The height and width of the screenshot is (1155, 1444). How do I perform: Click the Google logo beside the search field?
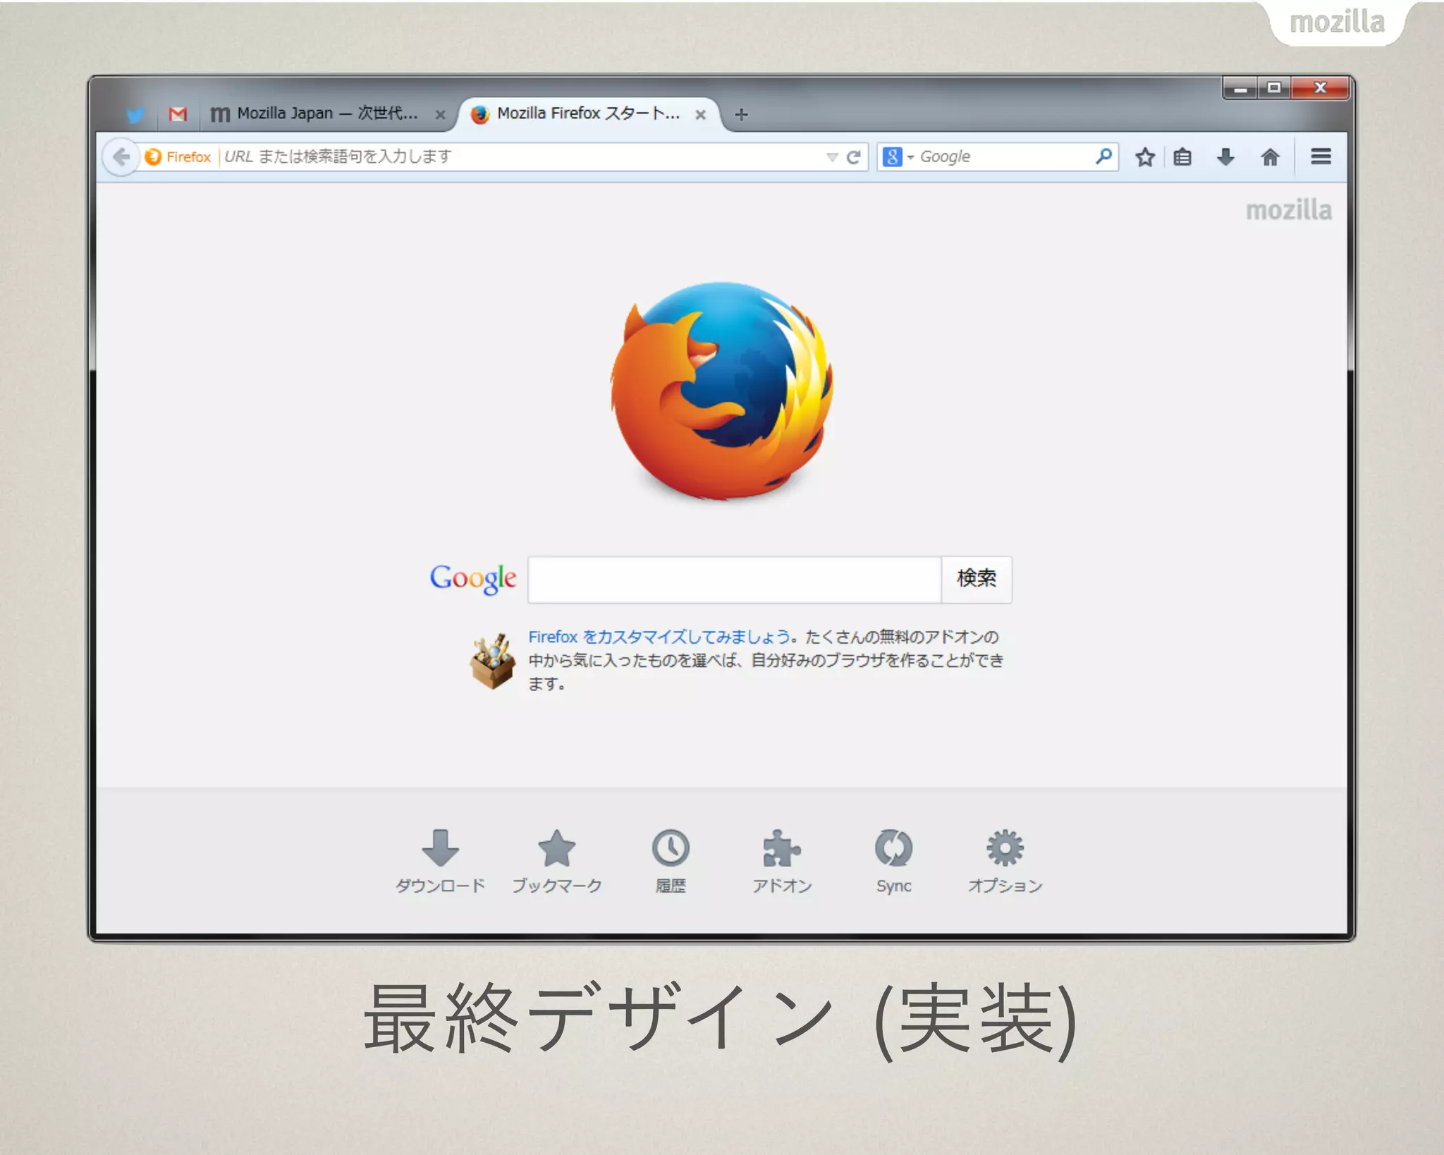[x=473, y=580]
